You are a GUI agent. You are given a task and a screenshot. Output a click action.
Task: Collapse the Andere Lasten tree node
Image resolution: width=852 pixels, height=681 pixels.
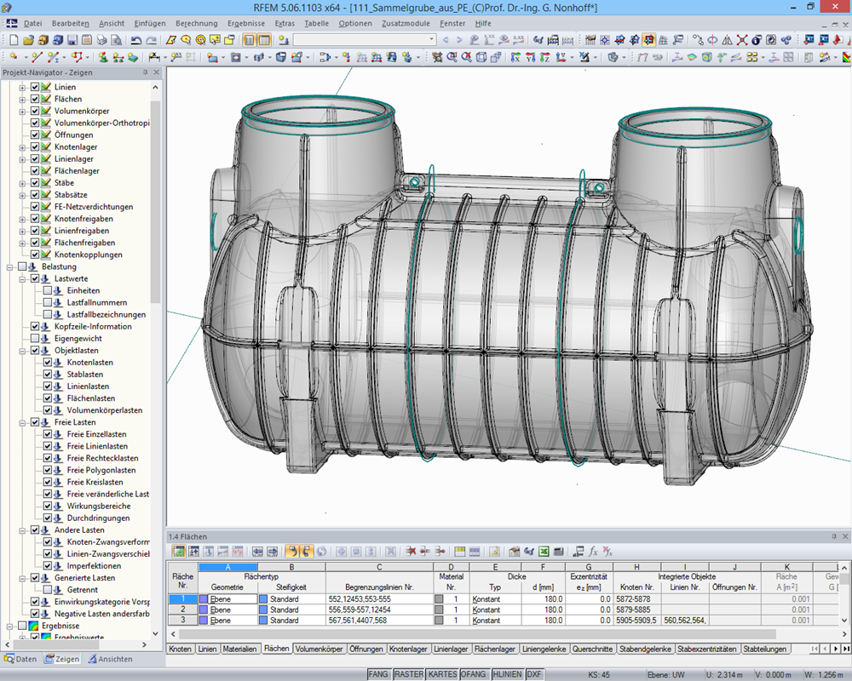(22, 530)
